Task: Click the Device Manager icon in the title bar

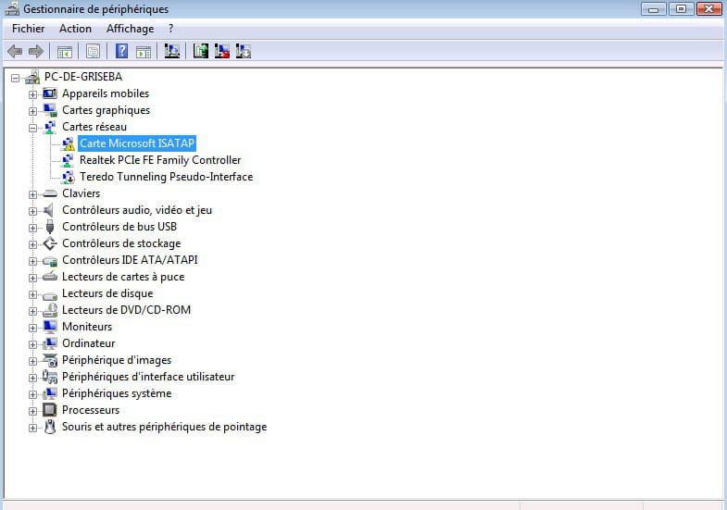Action: [x=12, y=9]
